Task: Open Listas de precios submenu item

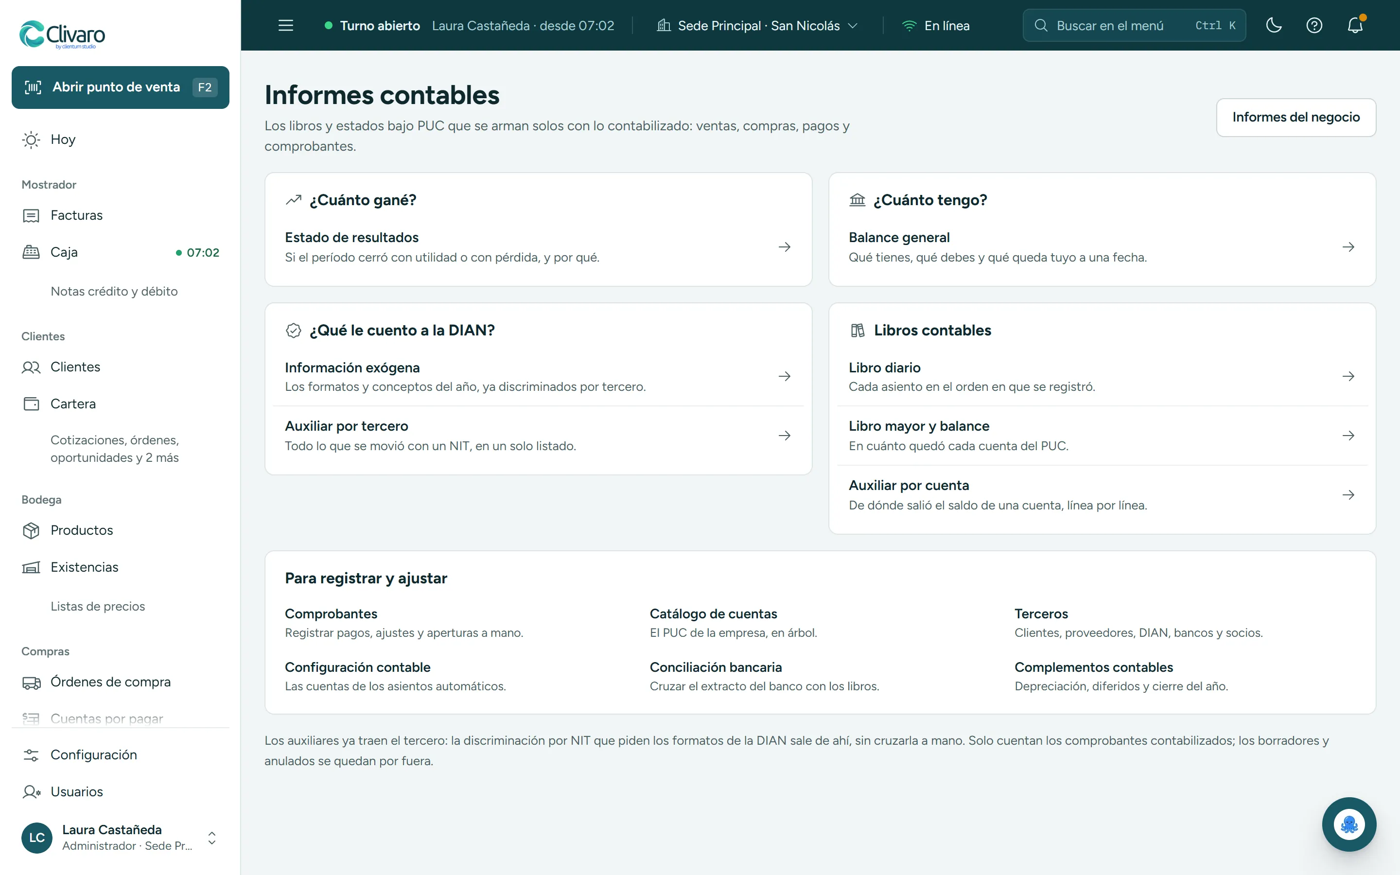Action: click(x=98, y=607)
